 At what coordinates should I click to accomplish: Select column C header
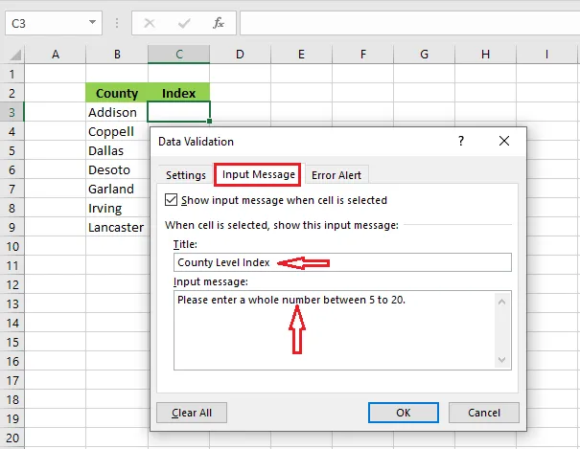point(178,55)
